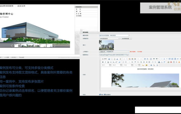Screen dimensions: 181x114
Task: Select 酒店 in the website side menu
Action: coord(86,11)
